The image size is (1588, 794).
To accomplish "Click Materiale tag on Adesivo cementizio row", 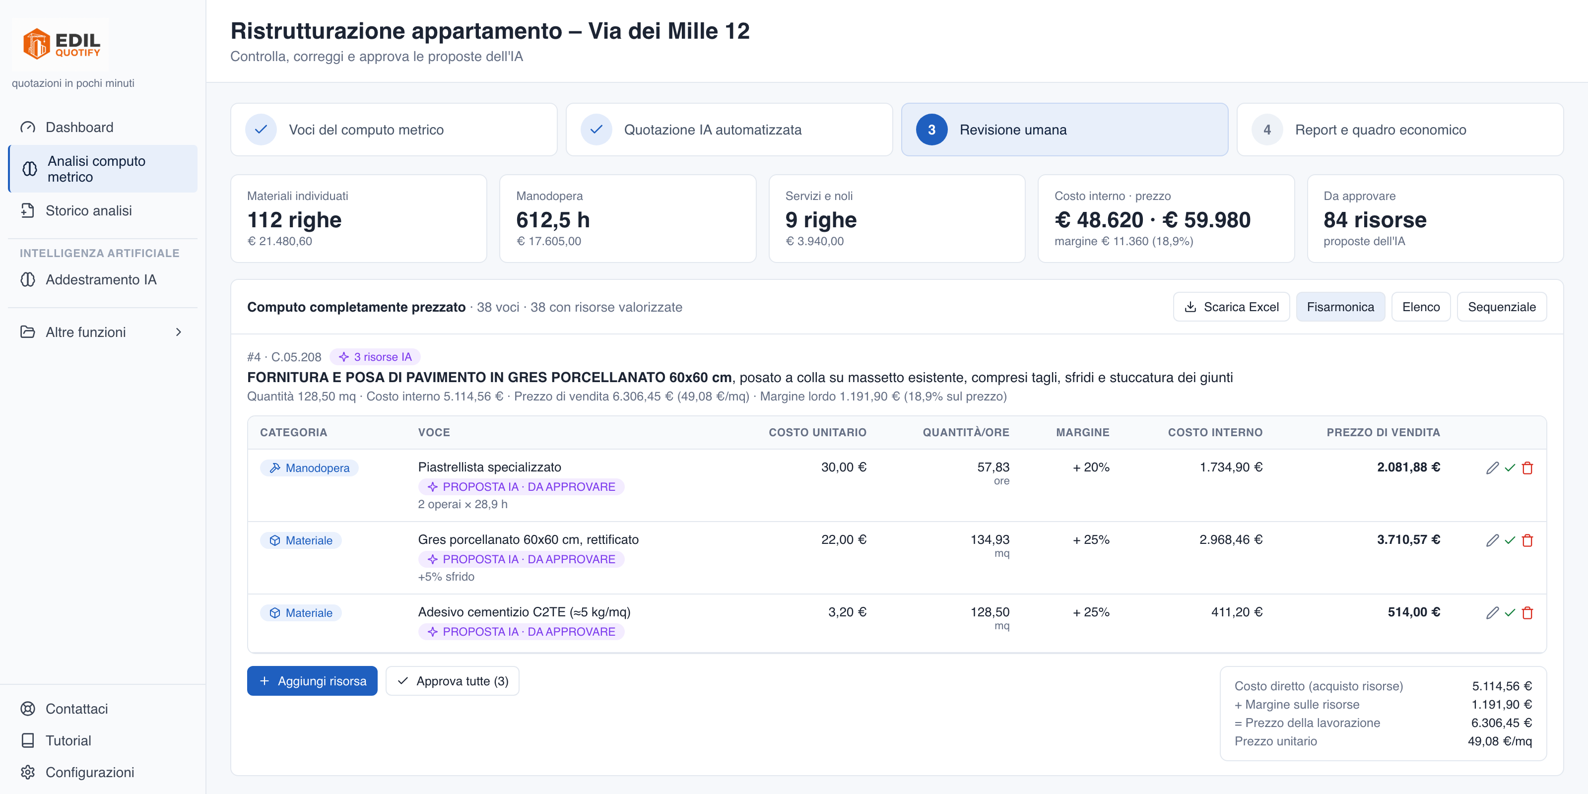I will (301, 613).
